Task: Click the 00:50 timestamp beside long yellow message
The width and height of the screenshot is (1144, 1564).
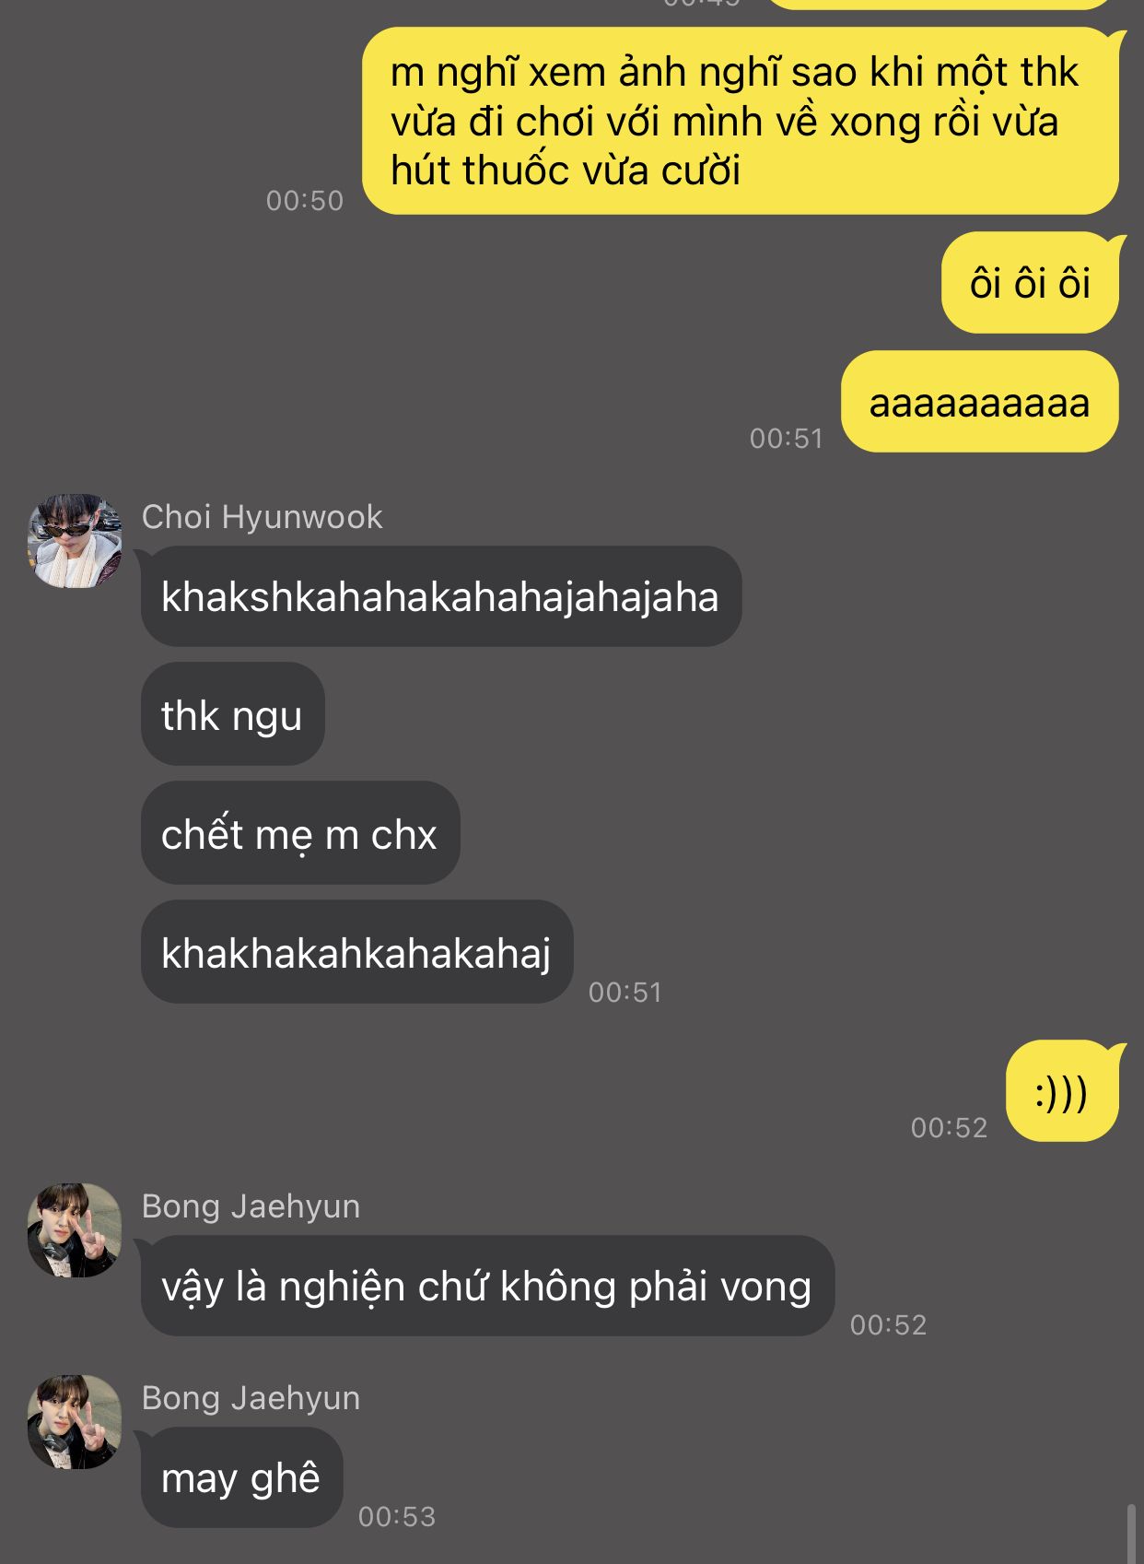Action: pyautogui.click(x=305, y=201)
